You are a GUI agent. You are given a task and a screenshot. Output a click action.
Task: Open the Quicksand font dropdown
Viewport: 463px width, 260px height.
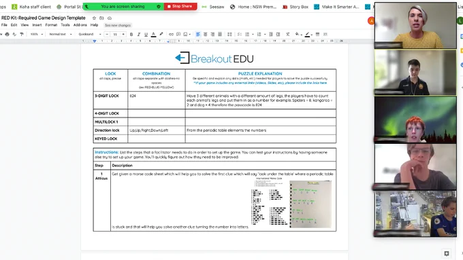click(90, 35)
